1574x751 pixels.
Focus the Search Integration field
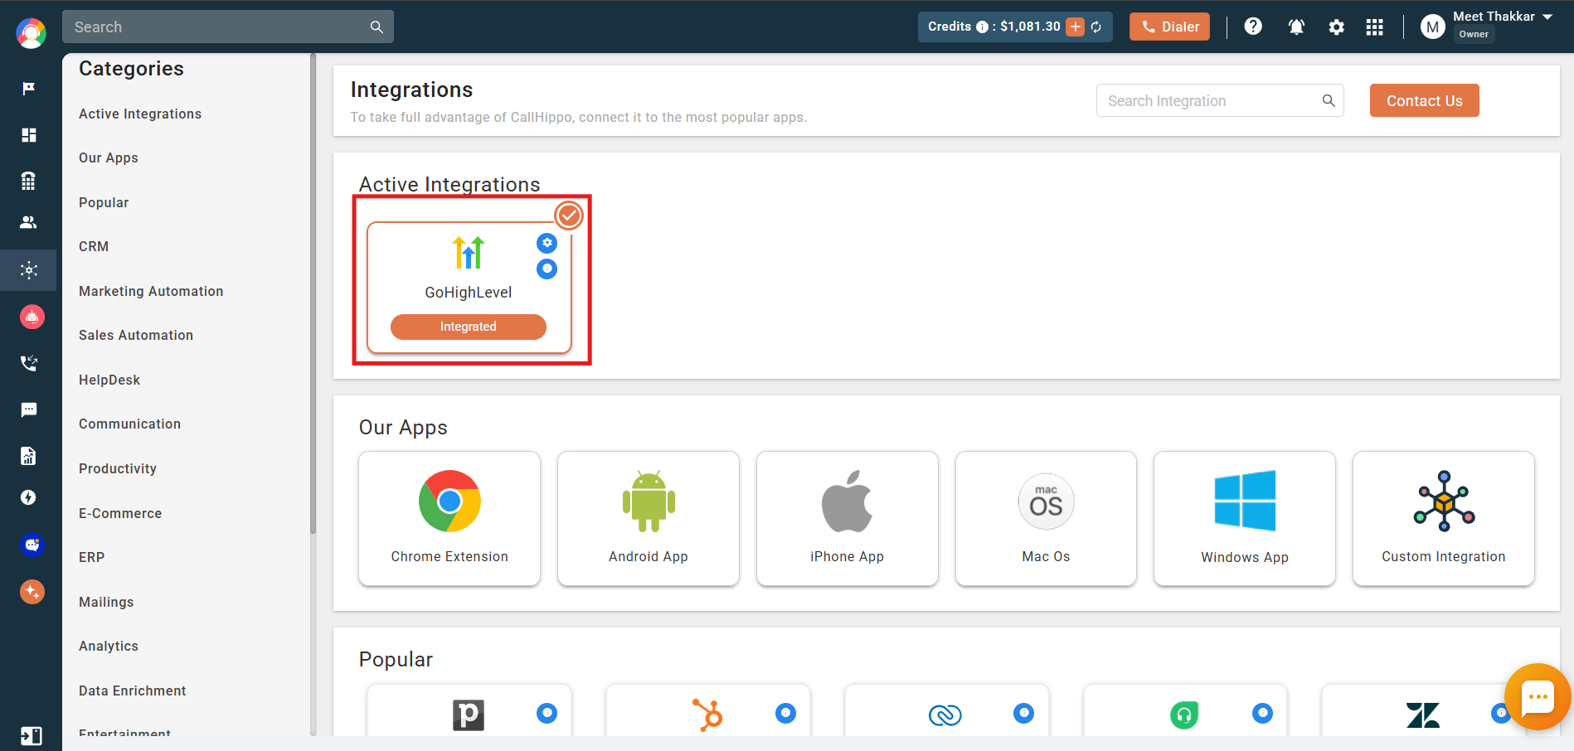(1219, 100)
